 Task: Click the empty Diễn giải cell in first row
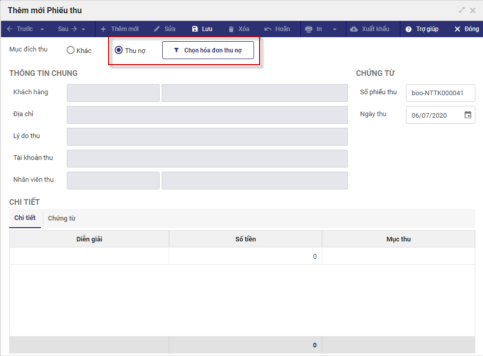(x=89, y=256)
